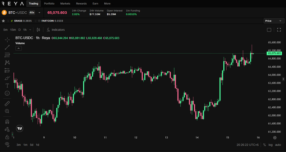Open the Price dropdown
This screenshot has width=286, height=152.
click(x=274, y=21)
